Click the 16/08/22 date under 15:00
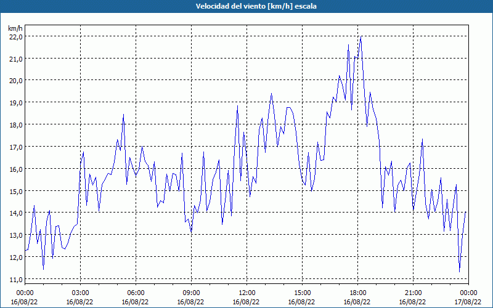The height and width of the screenshot is (308, 493). (x=302, y=302)
